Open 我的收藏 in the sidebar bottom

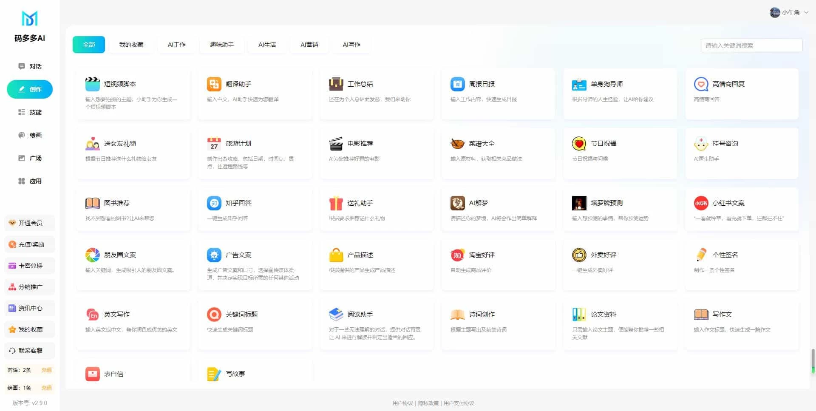30,329
